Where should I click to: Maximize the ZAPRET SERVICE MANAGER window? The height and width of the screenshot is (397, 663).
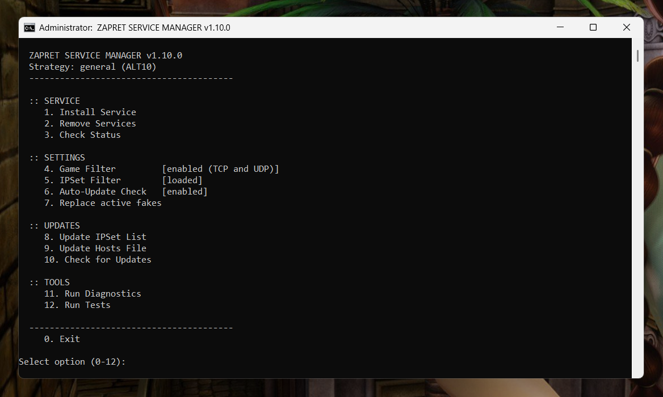pos(593,27)
